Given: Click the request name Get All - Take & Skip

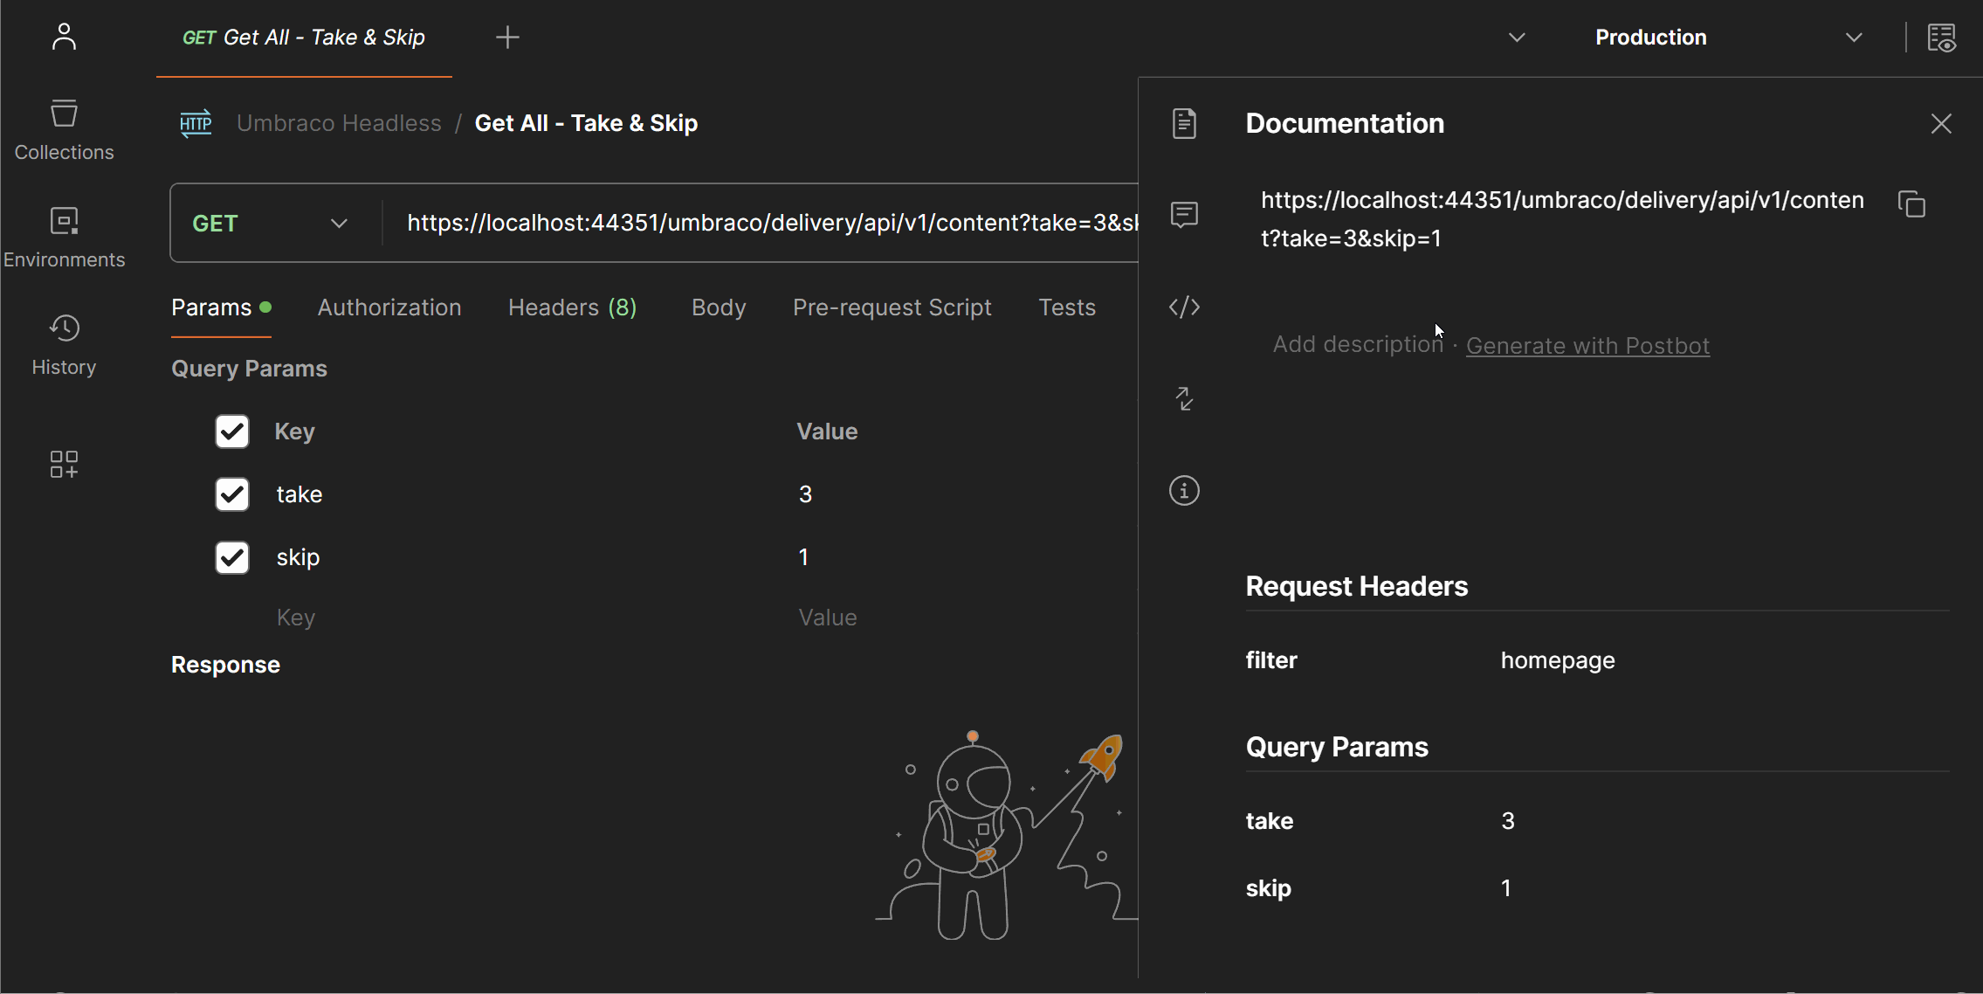Looking at the screenshot, I should (586, 123).
